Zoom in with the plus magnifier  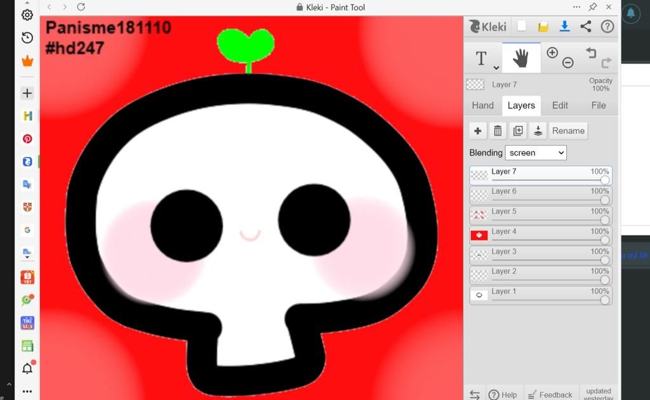552,53
